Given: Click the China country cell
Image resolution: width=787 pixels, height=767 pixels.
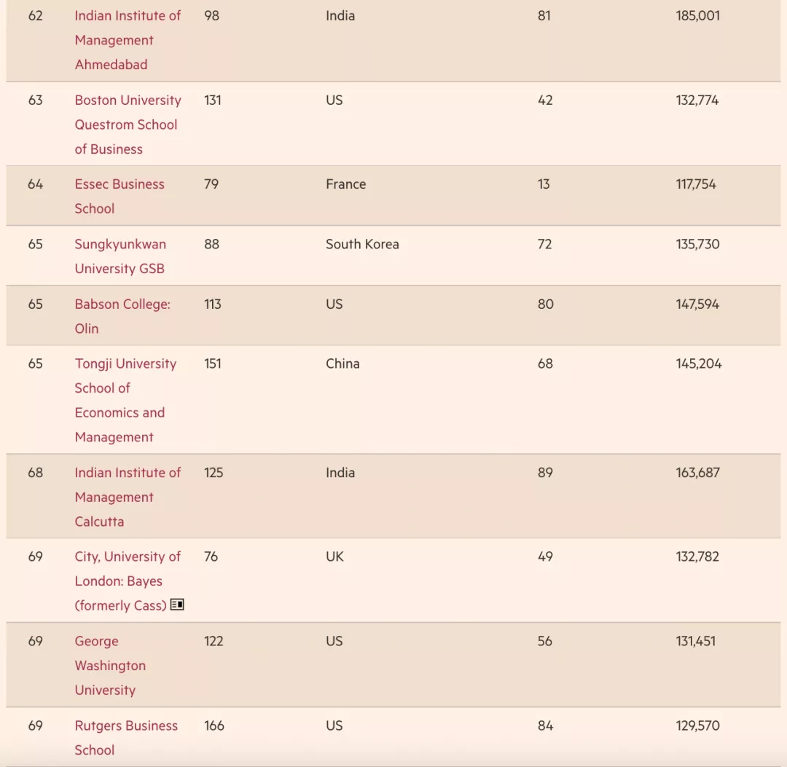Looking at the screenshot, I should point(342,363).
